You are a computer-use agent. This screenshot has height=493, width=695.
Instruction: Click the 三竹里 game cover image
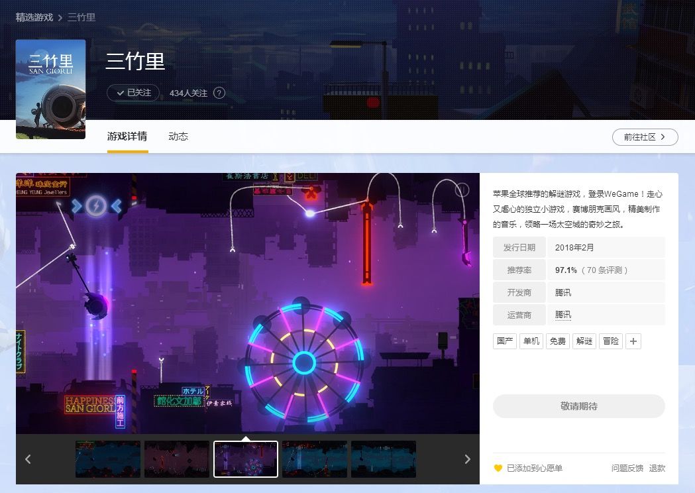coord(50,89)
